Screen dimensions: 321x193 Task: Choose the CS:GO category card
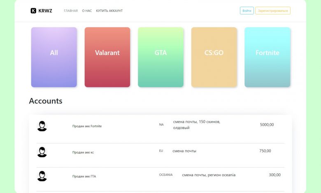[214, 57]
